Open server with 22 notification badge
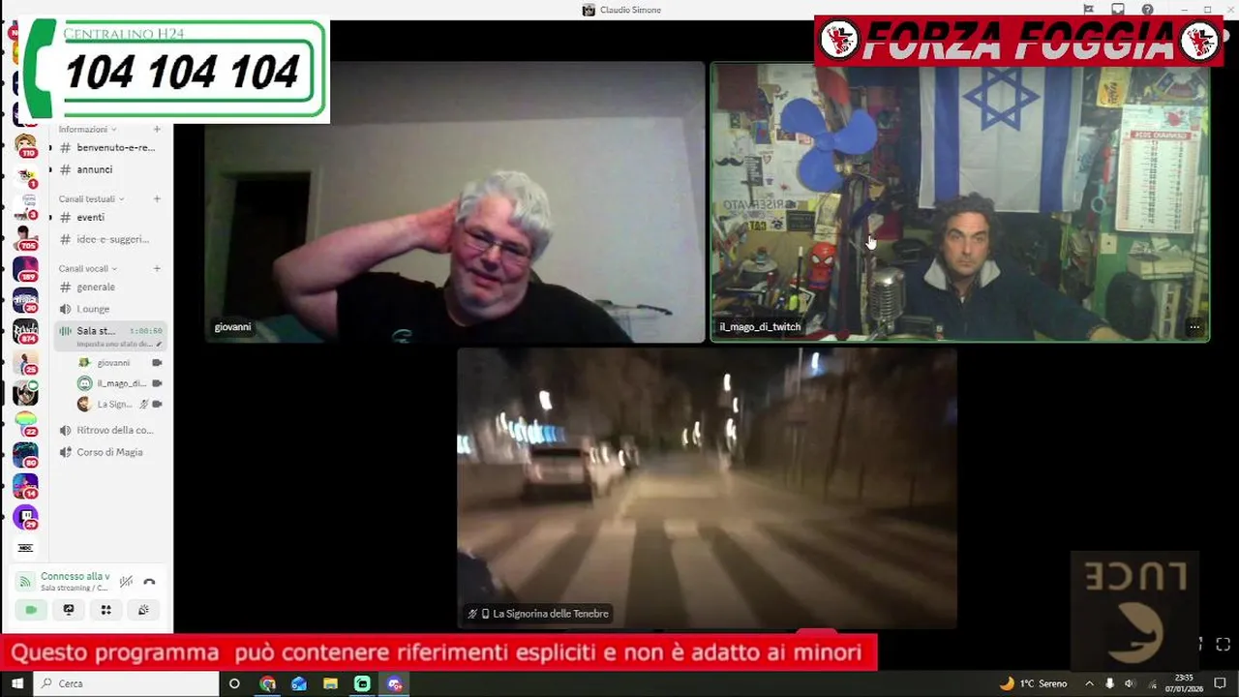Image resolution: width=1239 pixels, height=697 pixels. click(25, 424)
